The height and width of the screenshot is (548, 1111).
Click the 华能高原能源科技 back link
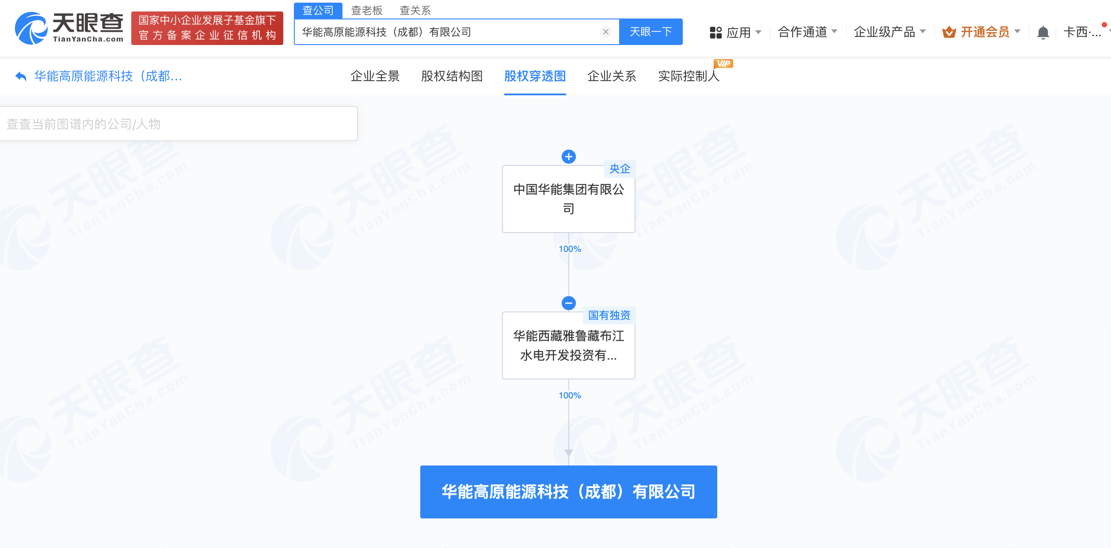108,76
